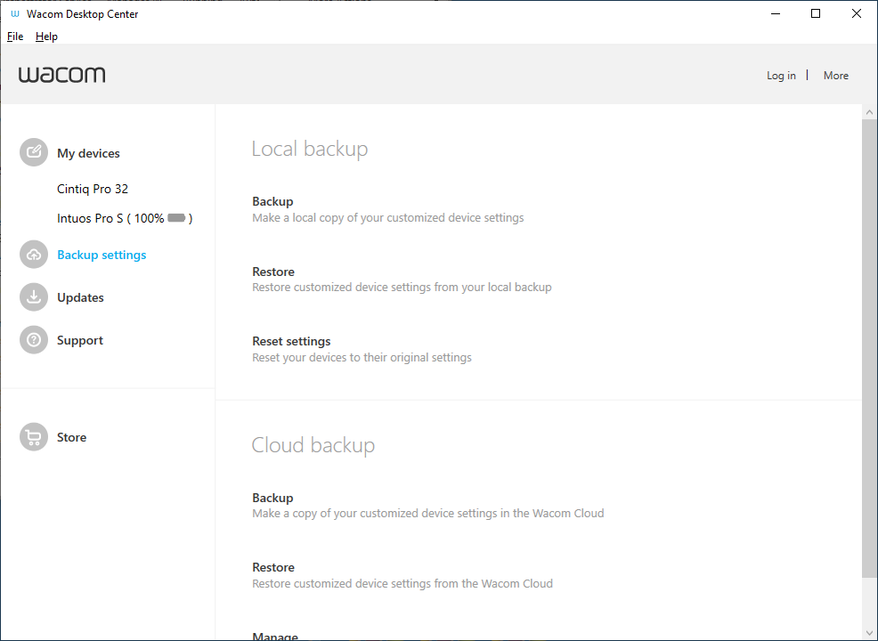
Task: Click the Backup settings cloud icon
Action: (x=34, y=255)
